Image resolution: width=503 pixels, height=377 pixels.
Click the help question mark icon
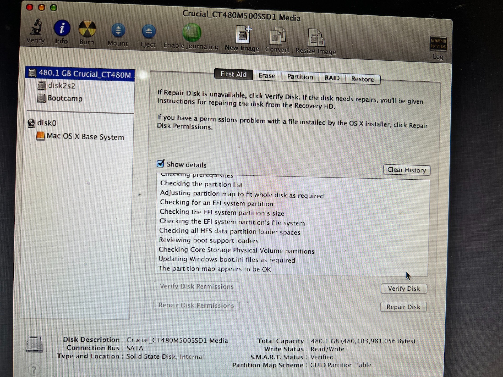point(34,369)
